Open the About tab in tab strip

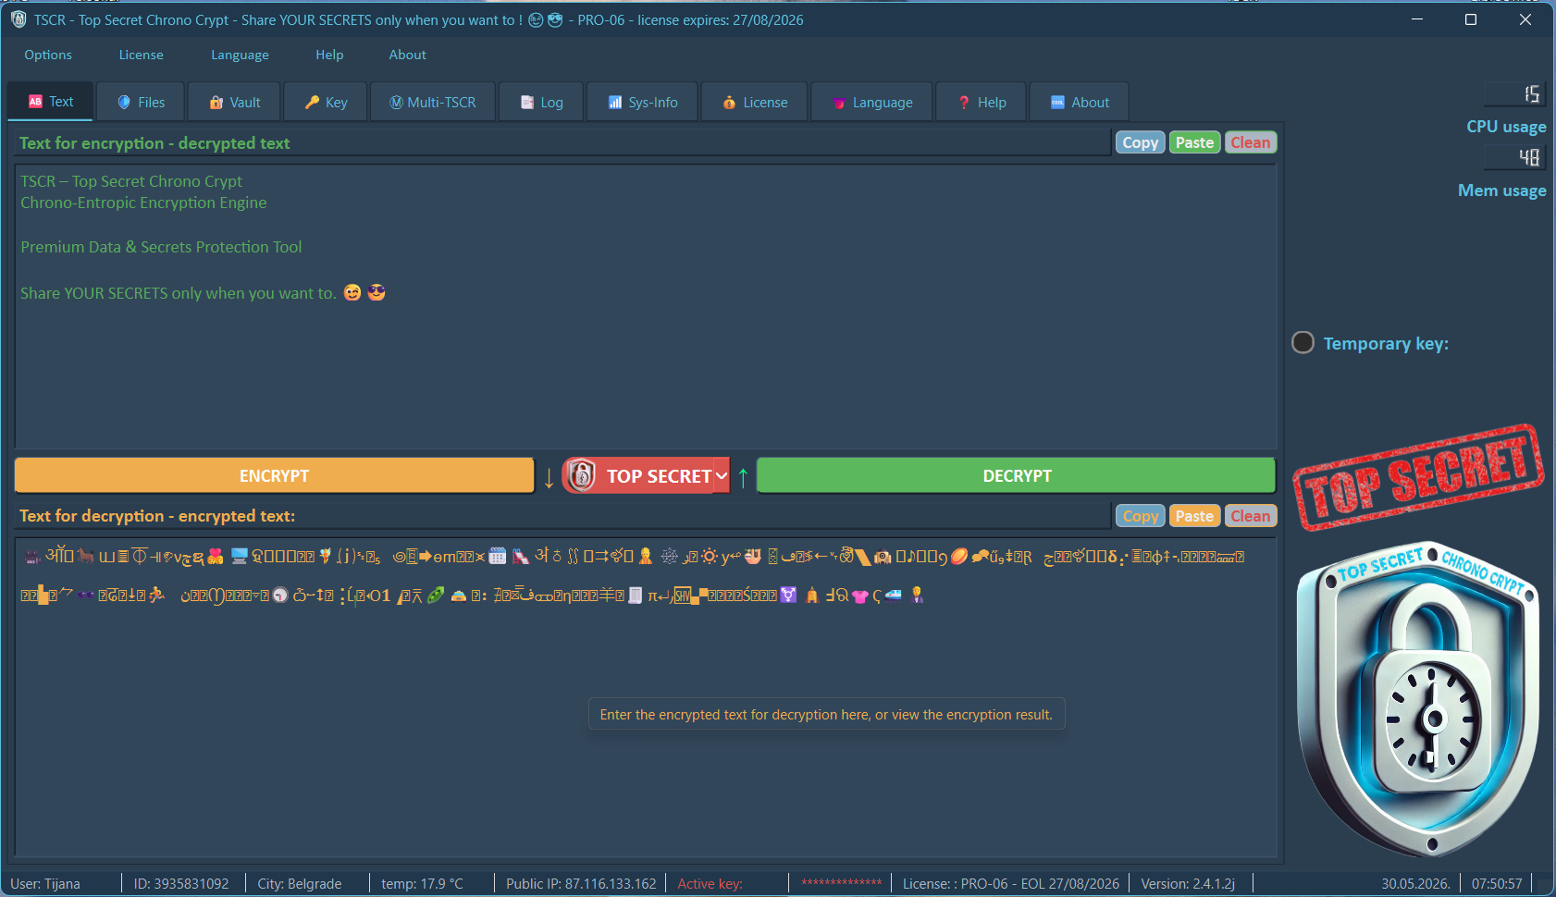(x=1079, y=103)
